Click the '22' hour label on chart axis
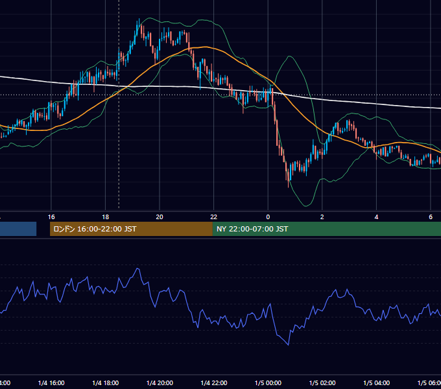441x389 pixels. click(214, 217)
